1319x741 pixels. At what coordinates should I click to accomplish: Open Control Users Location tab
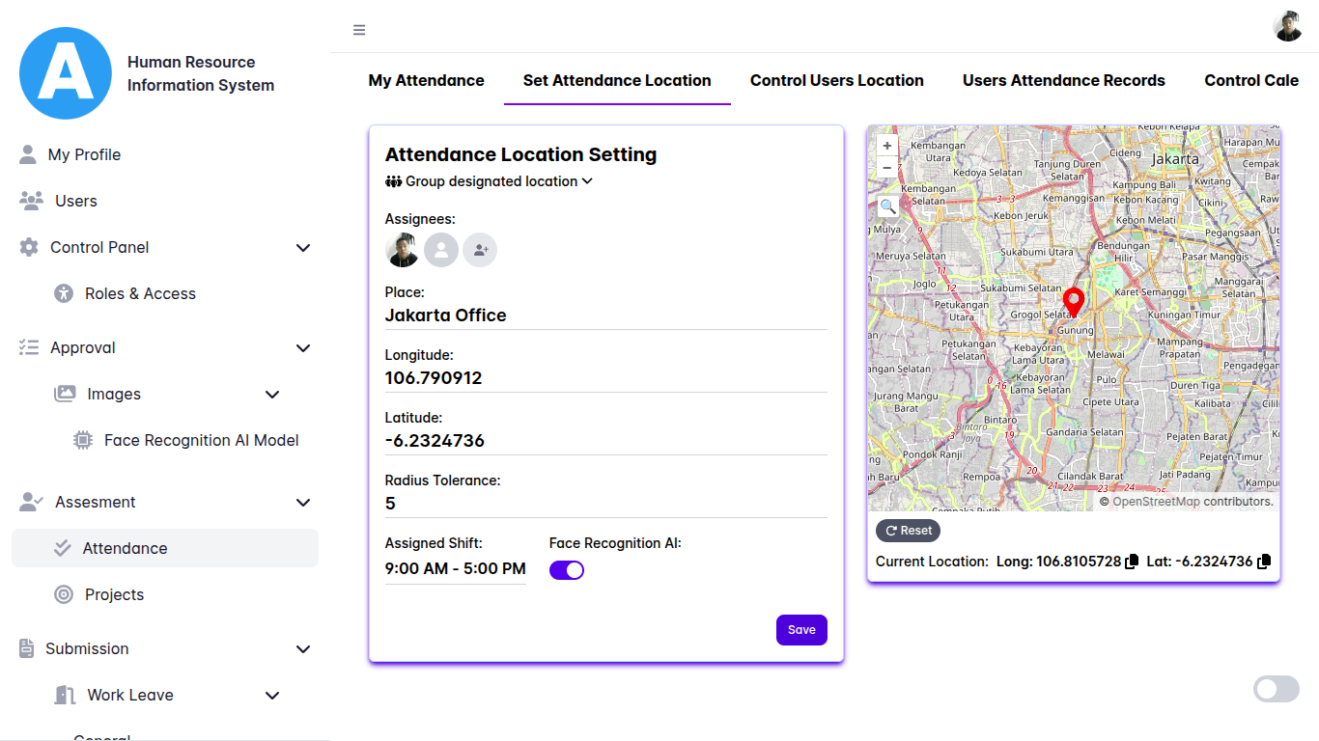point(837,80)
